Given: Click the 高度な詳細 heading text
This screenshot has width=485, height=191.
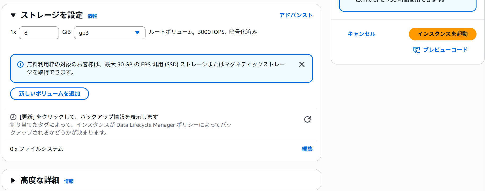Looking at the screenshot, I should pos(40,180).
